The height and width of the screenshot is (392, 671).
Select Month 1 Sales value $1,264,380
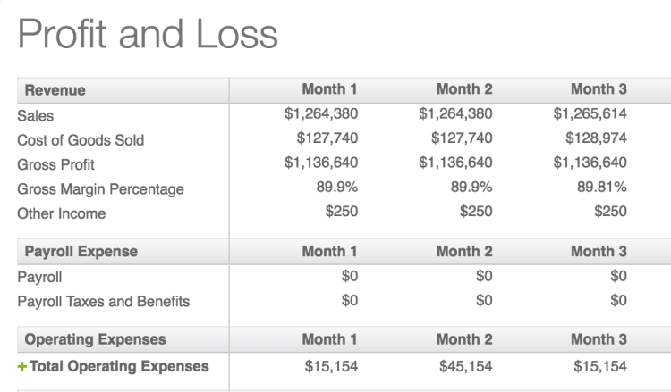click(321, 113)
